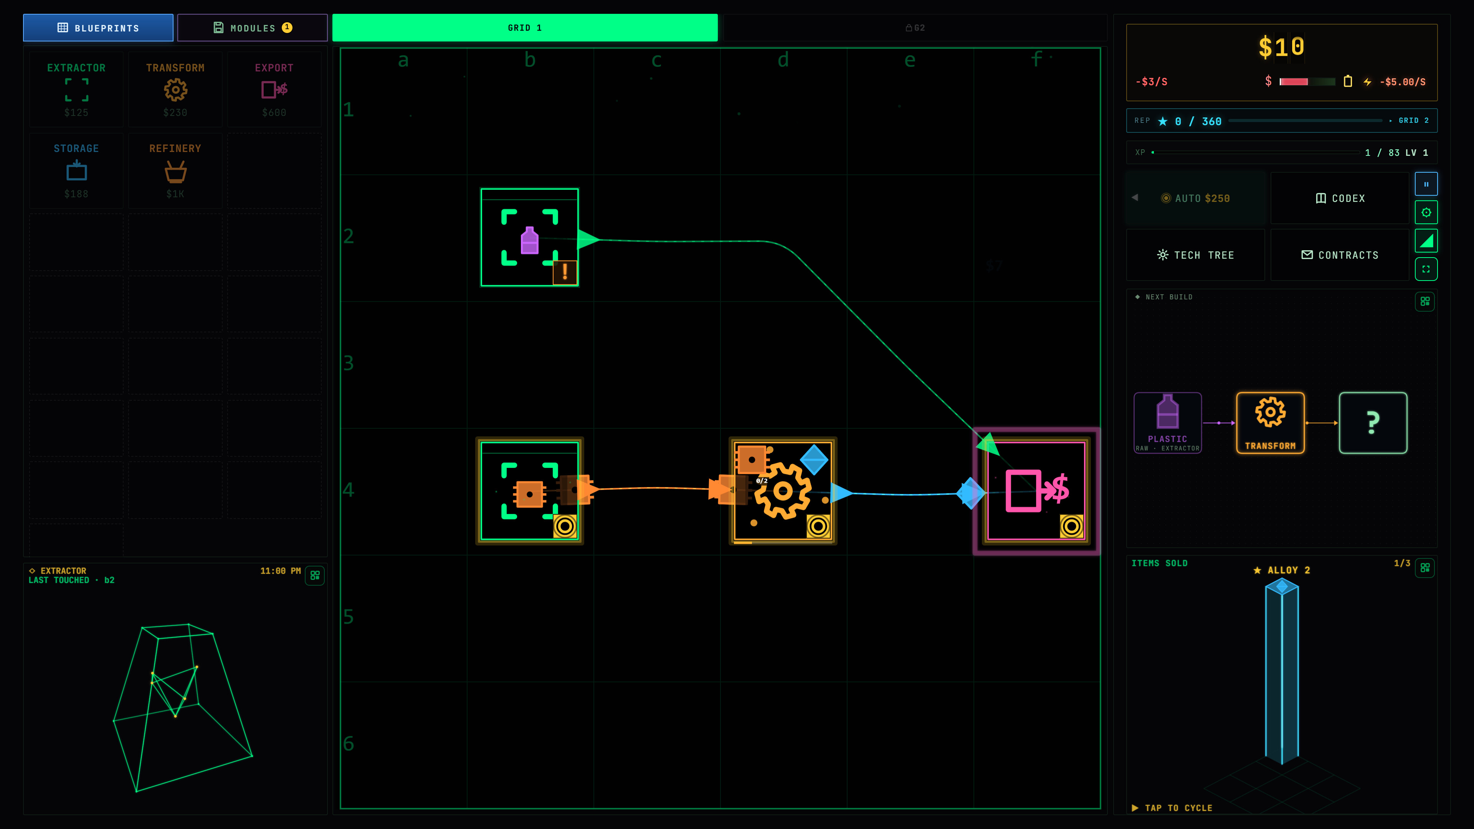Switch to the Modules tab
Image resolution: width=1474 pixels, height=829 pixels.
pyautogui.click(x=252, y=28)
